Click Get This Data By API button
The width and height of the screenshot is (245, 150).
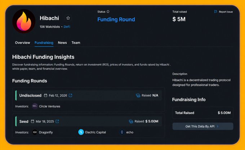203,126
